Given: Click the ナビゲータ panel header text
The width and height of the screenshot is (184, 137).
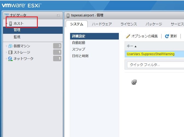Looking at the screenshot, I should tap(18, 15).
